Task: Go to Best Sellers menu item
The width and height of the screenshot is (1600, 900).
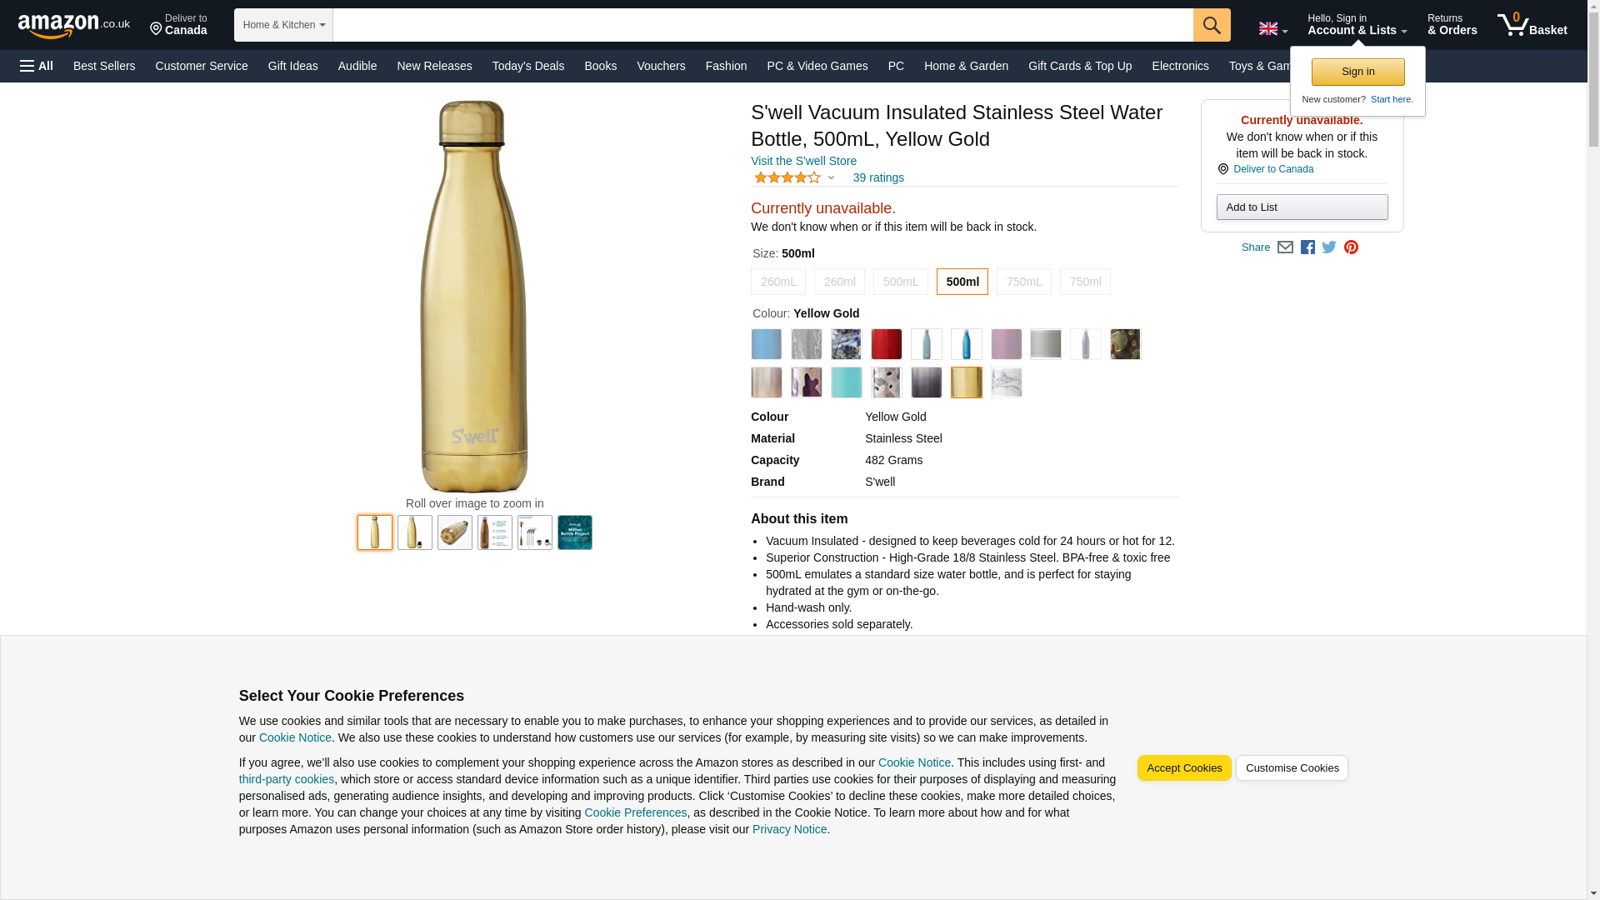Action: click(x=104, y=66)
